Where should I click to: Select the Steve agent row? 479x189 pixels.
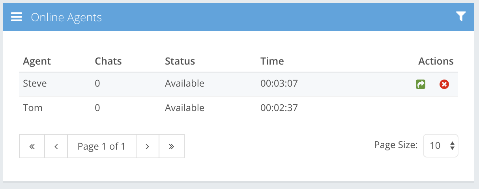35,83
